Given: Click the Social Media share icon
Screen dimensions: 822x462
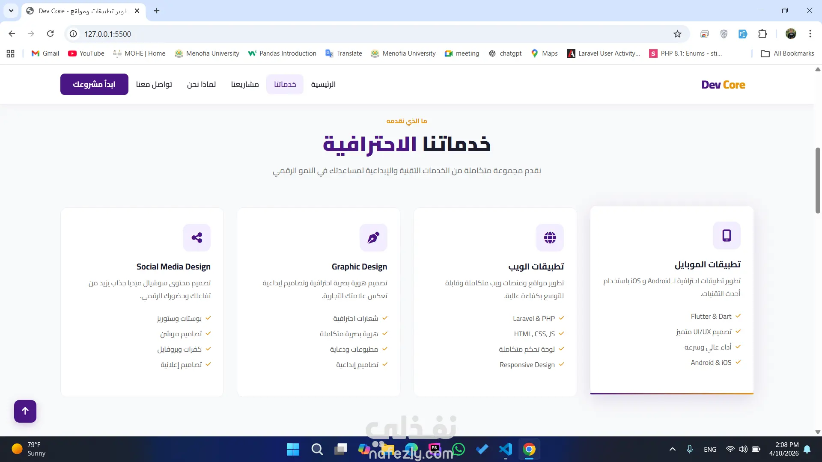Looking at the screenshot, I should (x=197, y=237).
